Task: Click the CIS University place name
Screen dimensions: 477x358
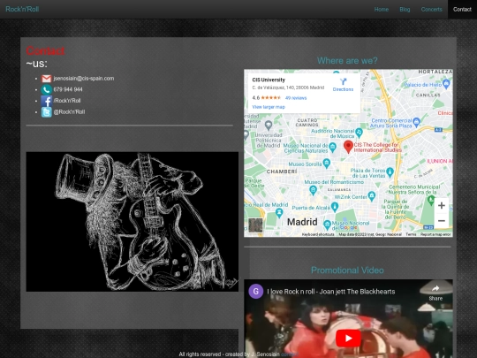Action: pos(269,80)
